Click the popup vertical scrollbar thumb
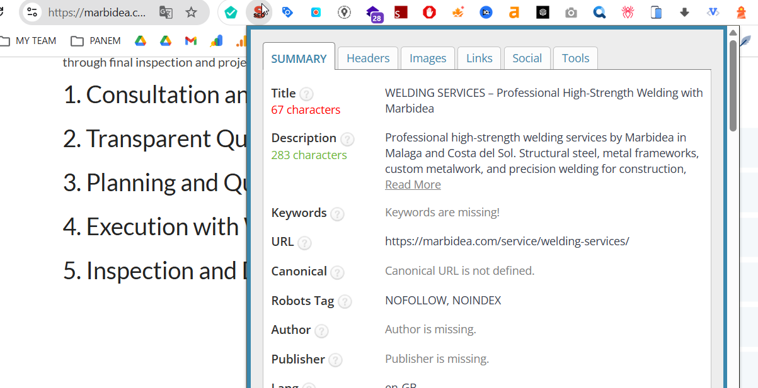 click(x=733, y=86)
